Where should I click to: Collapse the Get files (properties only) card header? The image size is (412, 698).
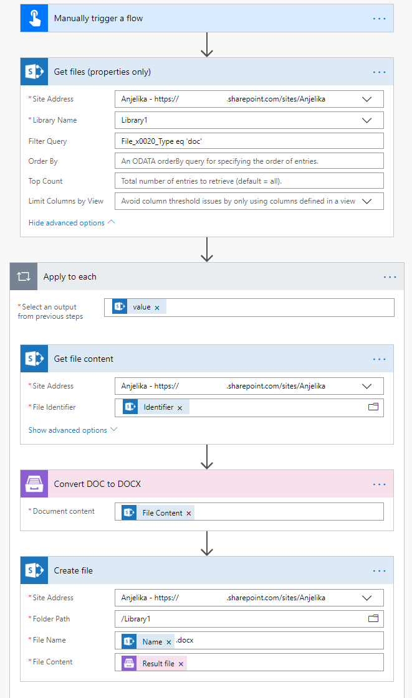click(207, 72)
